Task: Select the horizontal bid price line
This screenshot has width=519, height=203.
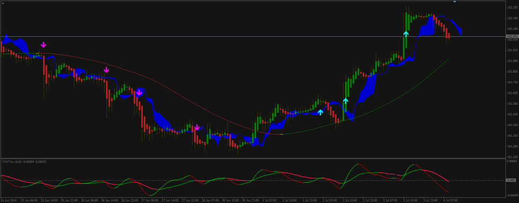Action: point(253,36)
